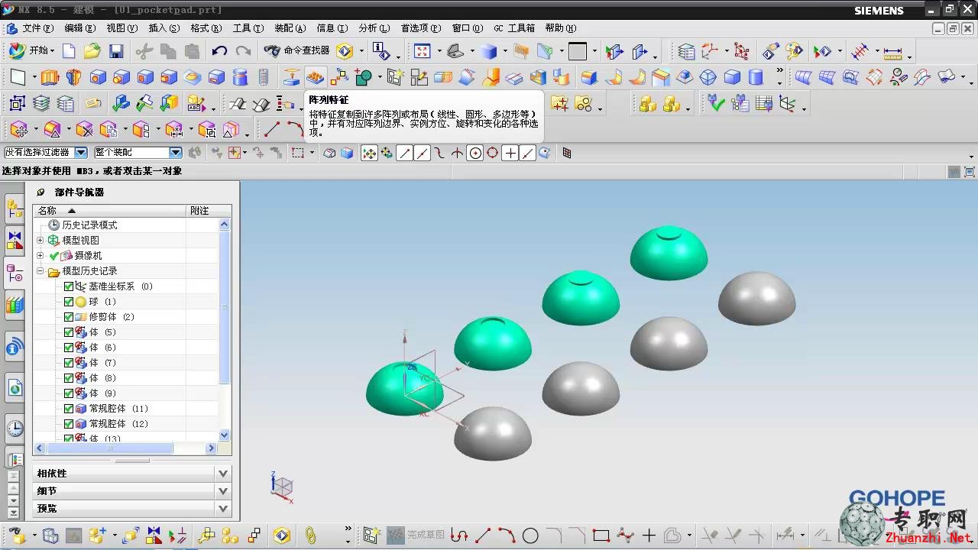Open the Part Navigator sidebar tab
The width and height of the screenshot is (978, 550).
point(15,273)
